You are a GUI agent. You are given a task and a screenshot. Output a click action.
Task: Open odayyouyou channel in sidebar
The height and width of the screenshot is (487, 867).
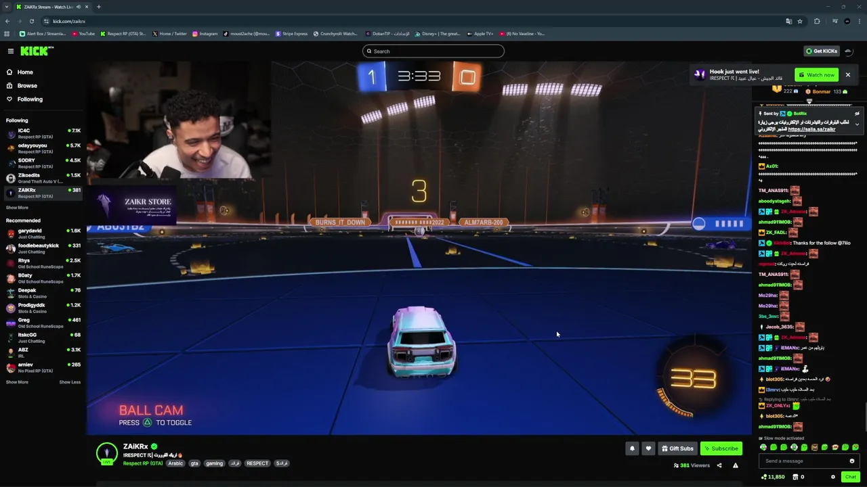pos(42,148)
